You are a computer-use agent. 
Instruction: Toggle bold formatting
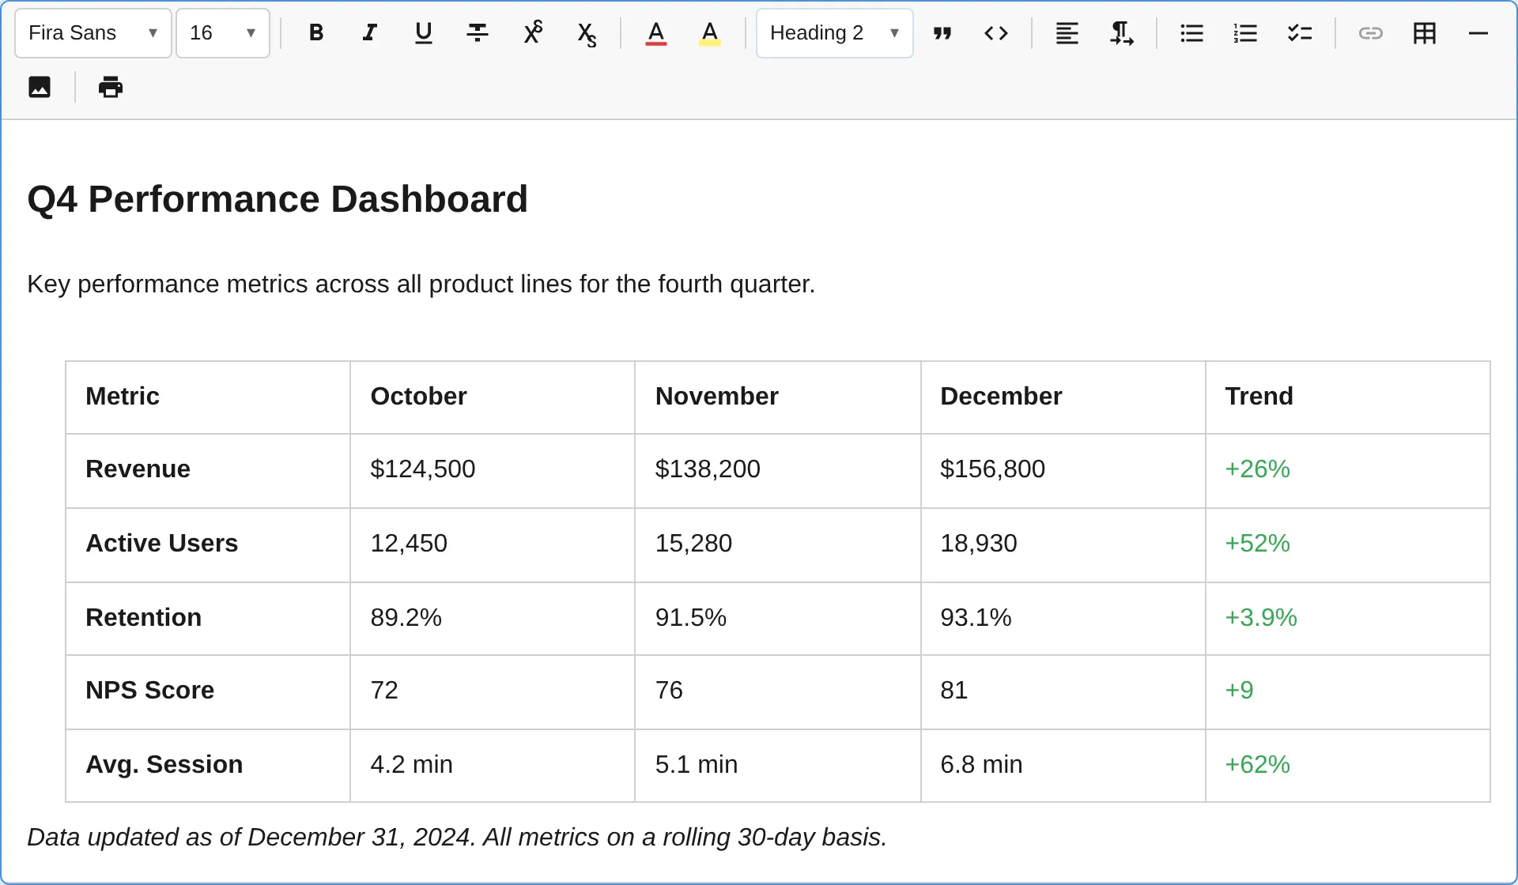[x=316, y=33]
